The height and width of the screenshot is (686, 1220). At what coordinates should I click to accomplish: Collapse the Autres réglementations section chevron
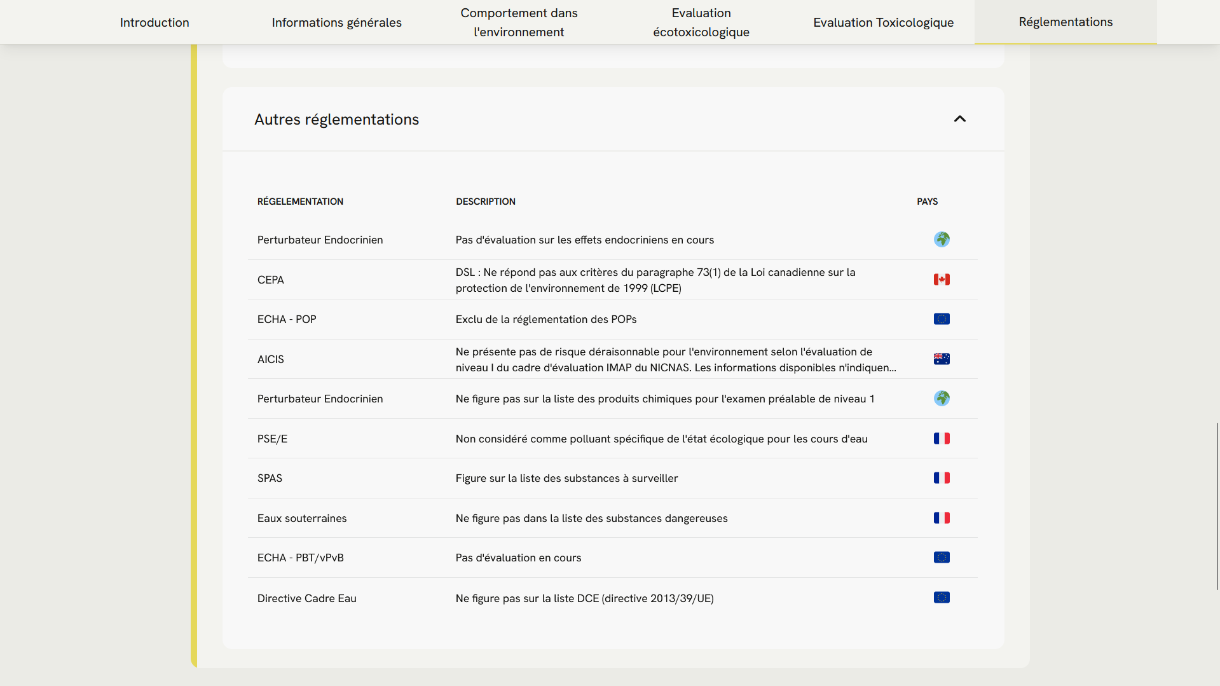point(959,119)
